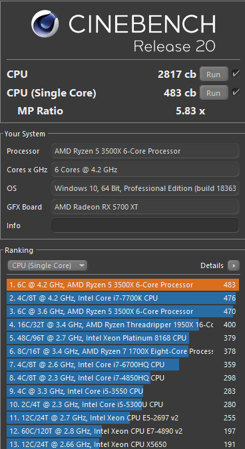Select ranking row 9 Core i5-3550
Viewport: 245px width, 449px height.
point(122,391)
